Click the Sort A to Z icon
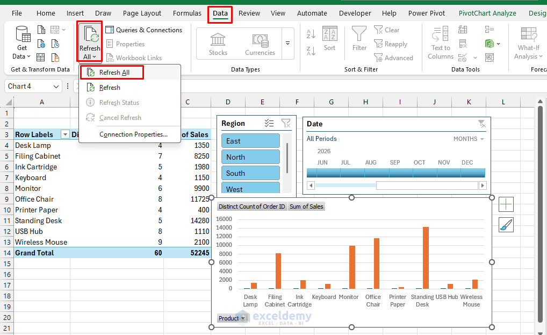The height and width of the screenshot is (335, 547). (x=311, y=34)
